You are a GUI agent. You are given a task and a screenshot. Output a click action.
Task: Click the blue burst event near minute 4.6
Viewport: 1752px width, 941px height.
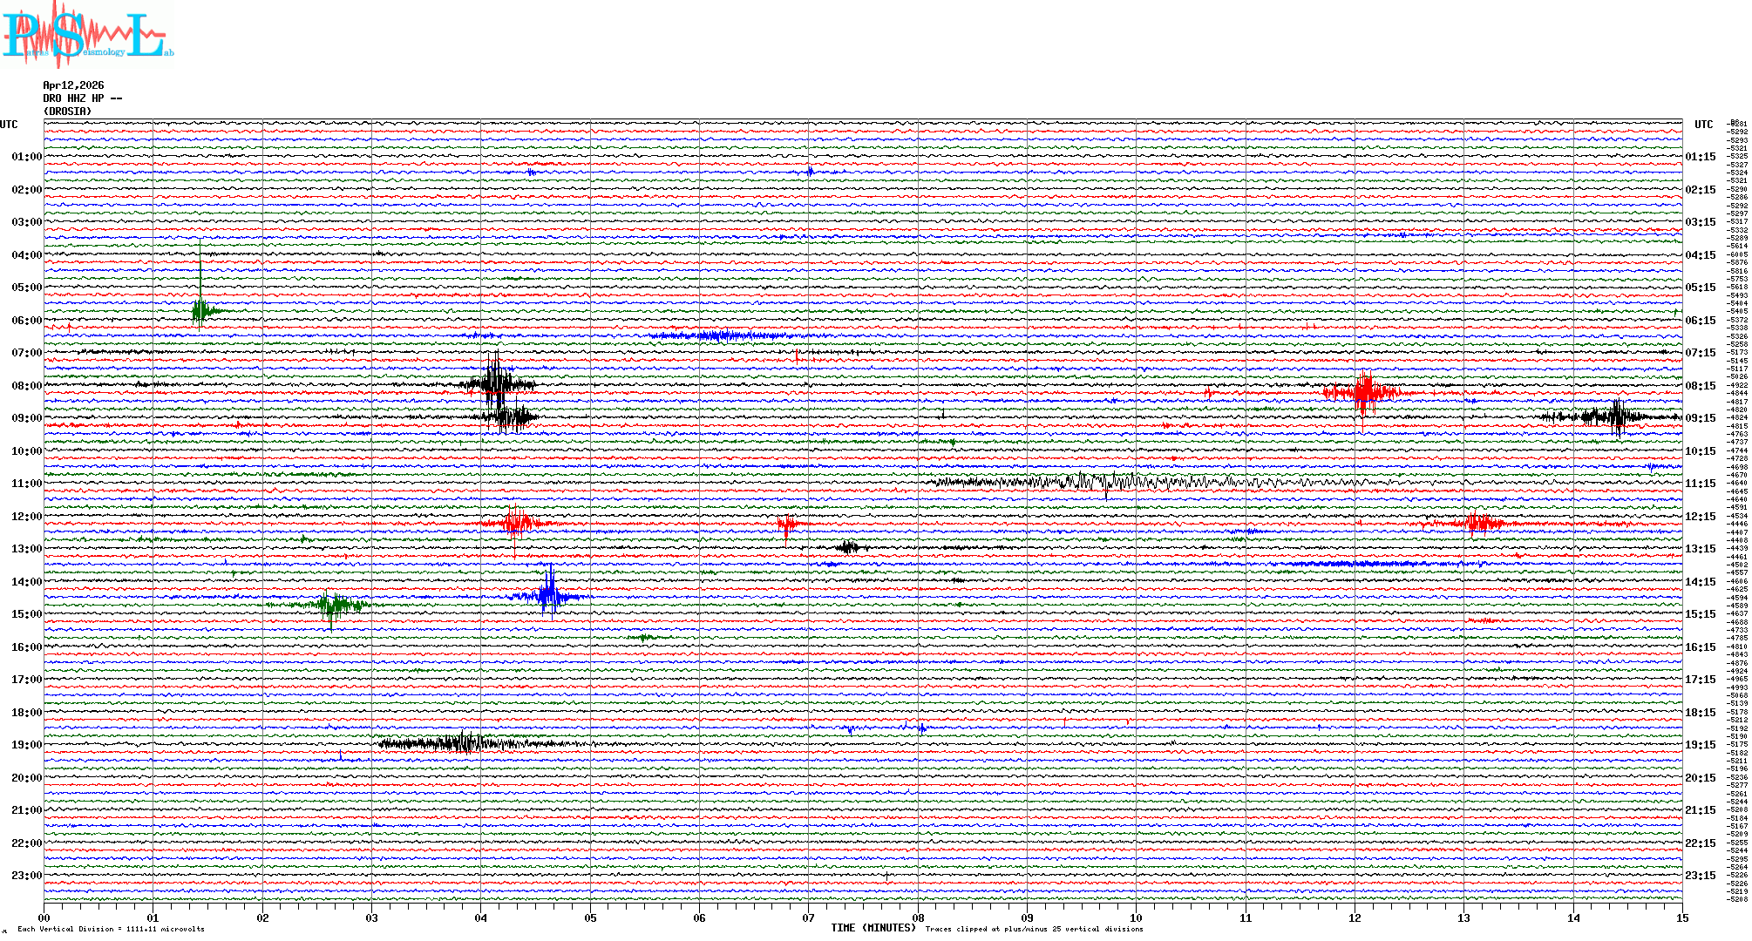coord(549,596)
